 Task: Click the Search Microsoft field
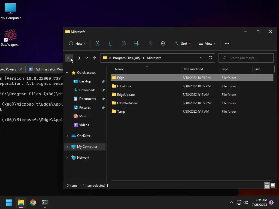(x=246, y=58)
